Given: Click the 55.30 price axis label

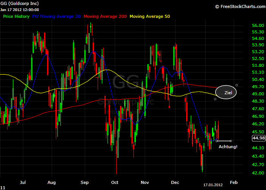Looking at the screenshot, I should pyautogui.click(x=258, y=32).
